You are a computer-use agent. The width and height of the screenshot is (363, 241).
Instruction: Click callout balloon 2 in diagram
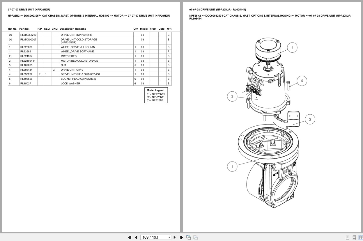(x=310, y=119)
